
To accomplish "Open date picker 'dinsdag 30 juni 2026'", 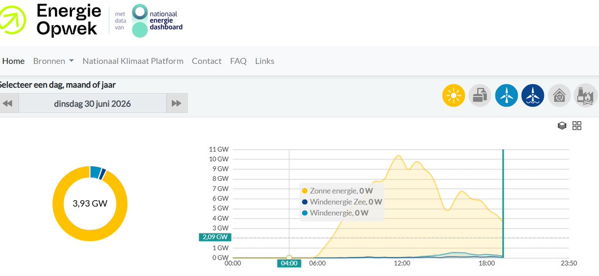I will [92, 104].
